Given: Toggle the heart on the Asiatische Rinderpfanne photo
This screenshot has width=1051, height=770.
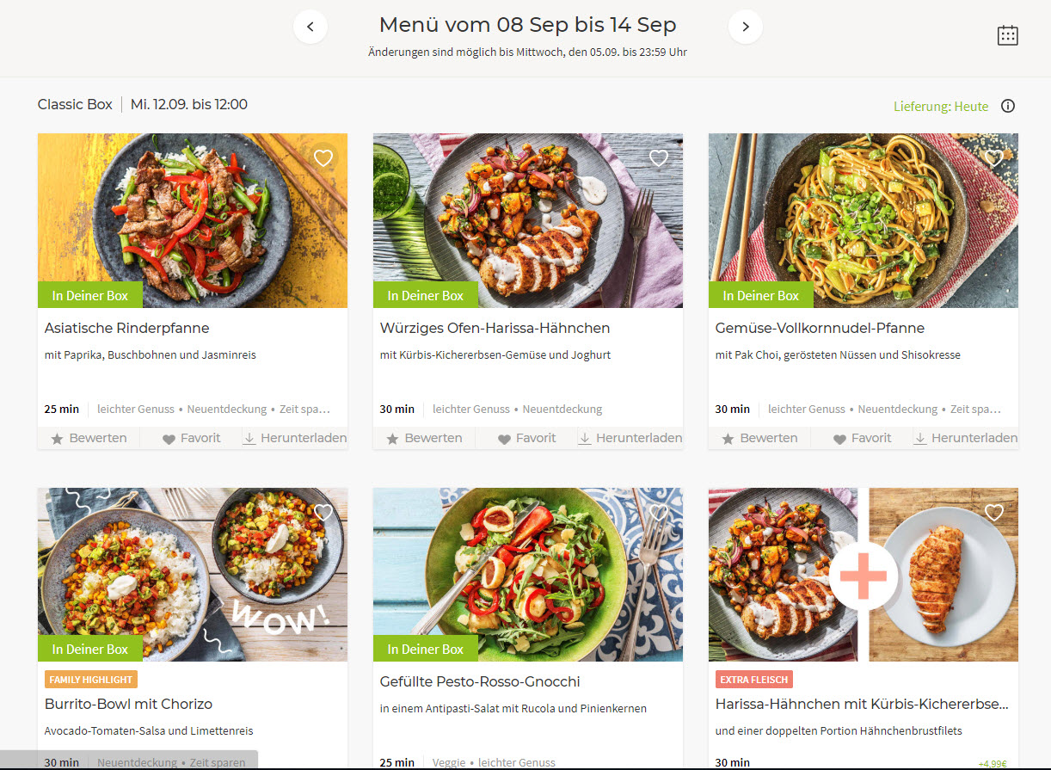Looking at the screenshot, I should (323, 157).
